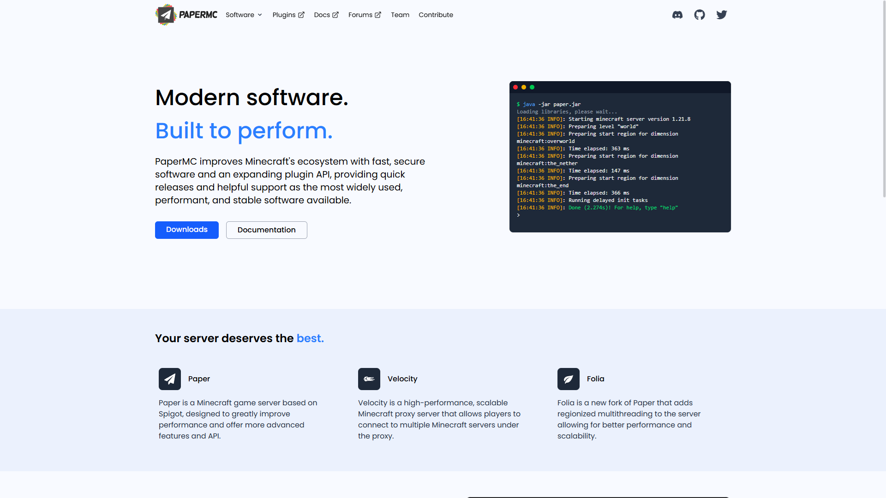Click 'Starting minecraft server version 1.21.8' line
The width and height of the screenshot is (886, 498).
coord(604,119)
